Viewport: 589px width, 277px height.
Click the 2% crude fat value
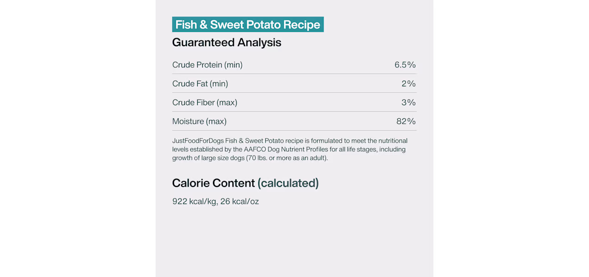click(x=409, y=84)
